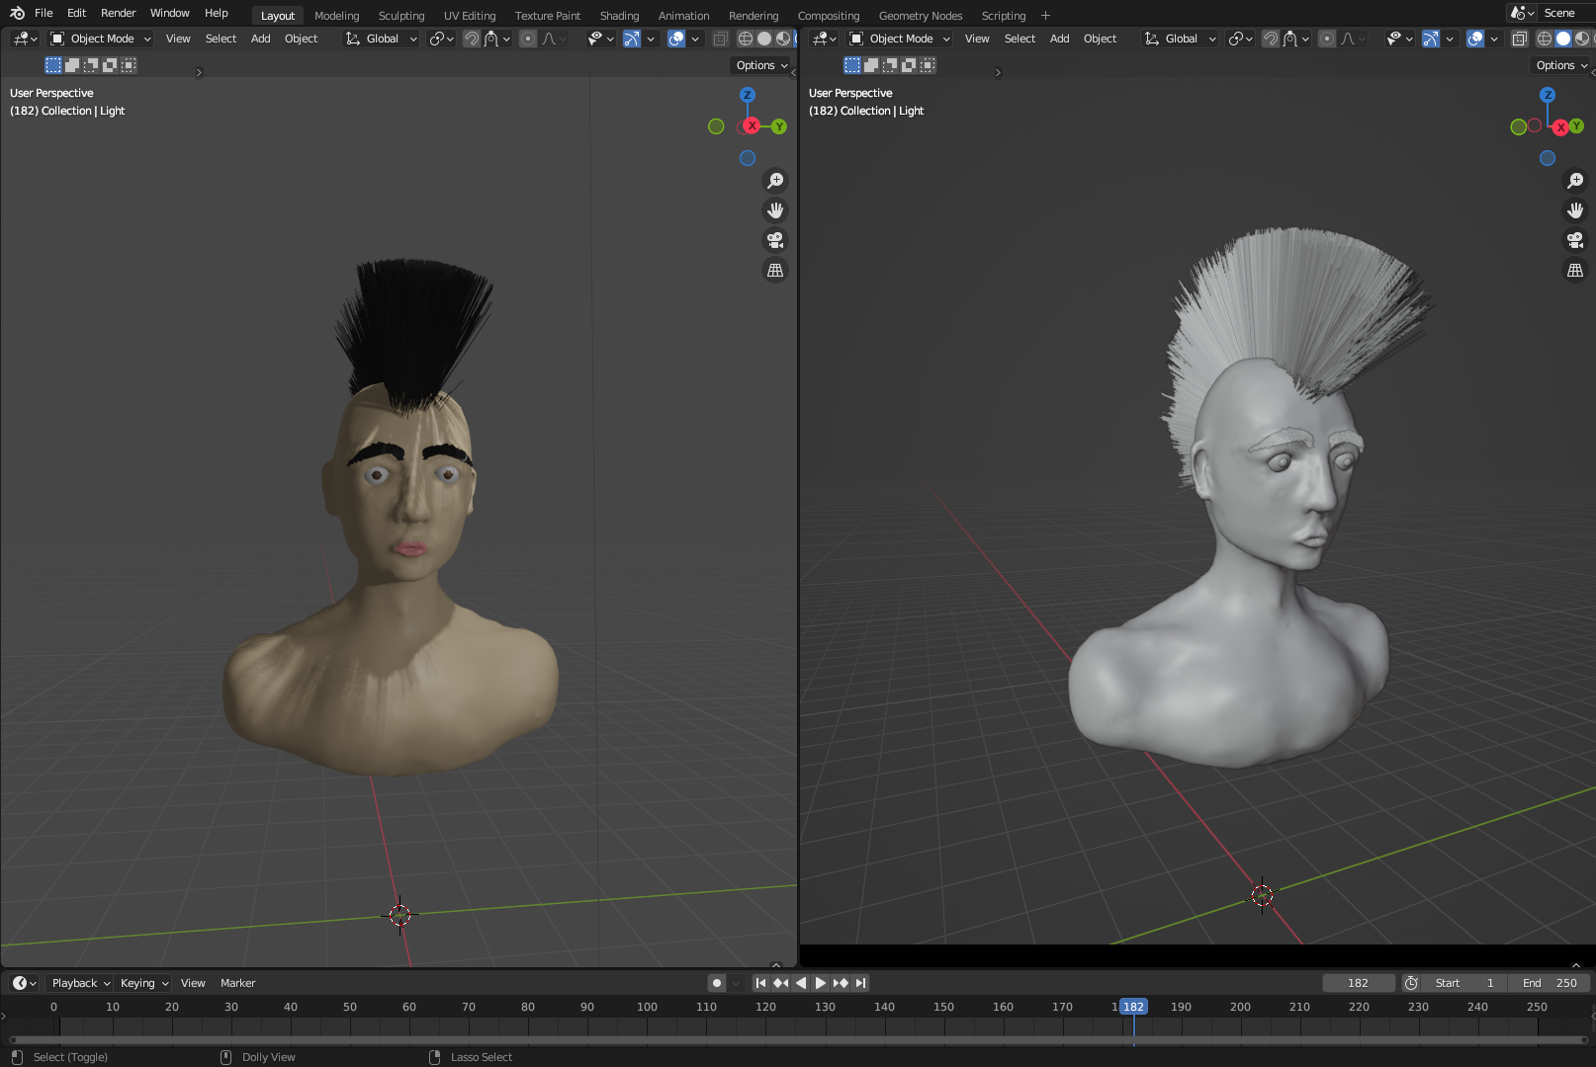This screenshot has width=1596, height=1067.
Task: Toggle viewport overlays in right viewport
Action: (1475, 39)
